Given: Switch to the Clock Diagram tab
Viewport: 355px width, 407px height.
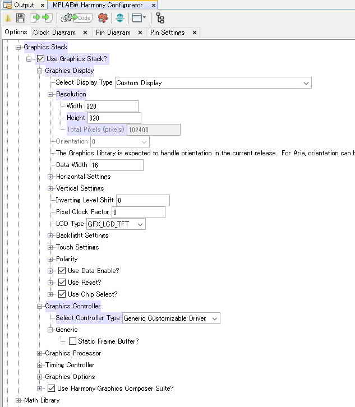Looking at the screenshot, I should (54, 33).
